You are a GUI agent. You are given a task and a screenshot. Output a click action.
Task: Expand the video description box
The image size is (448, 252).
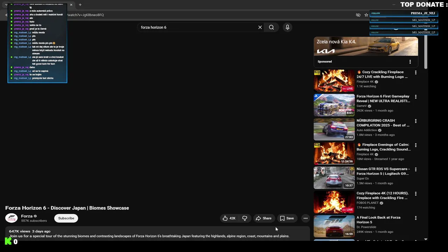pyautogui.click(x=157, y=233)
